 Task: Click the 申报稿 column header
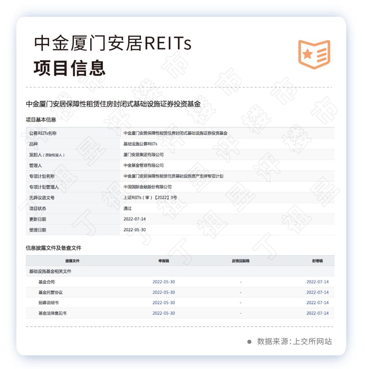164,261
